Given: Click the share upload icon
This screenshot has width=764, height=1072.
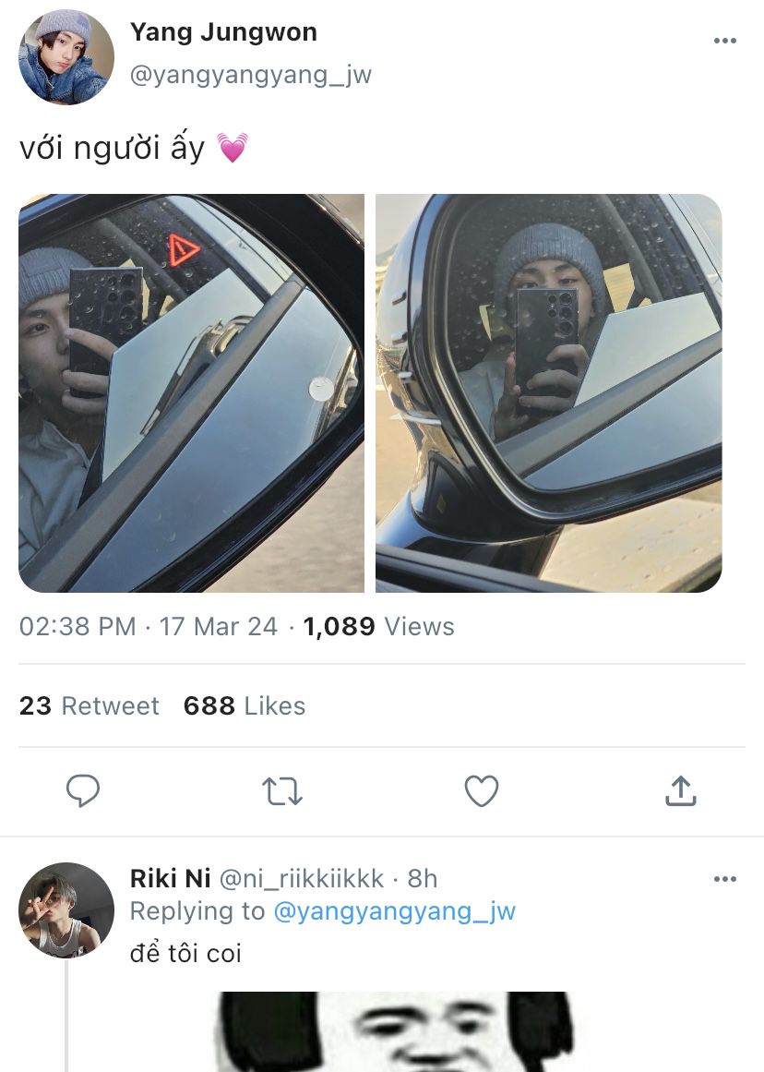Looking at the screenshot, I should [680, 790].
